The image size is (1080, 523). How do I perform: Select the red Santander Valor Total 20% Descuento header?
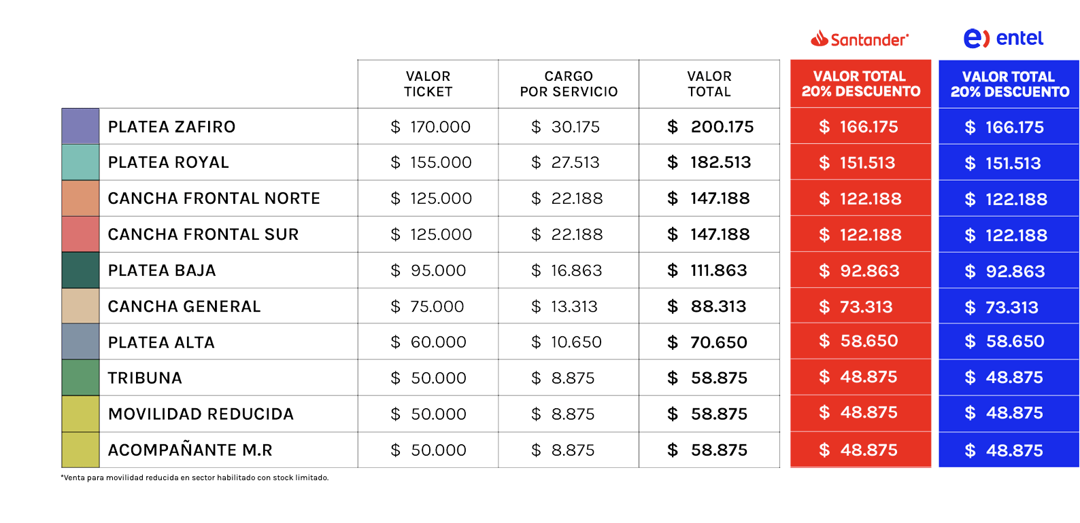tap(860, 84)
